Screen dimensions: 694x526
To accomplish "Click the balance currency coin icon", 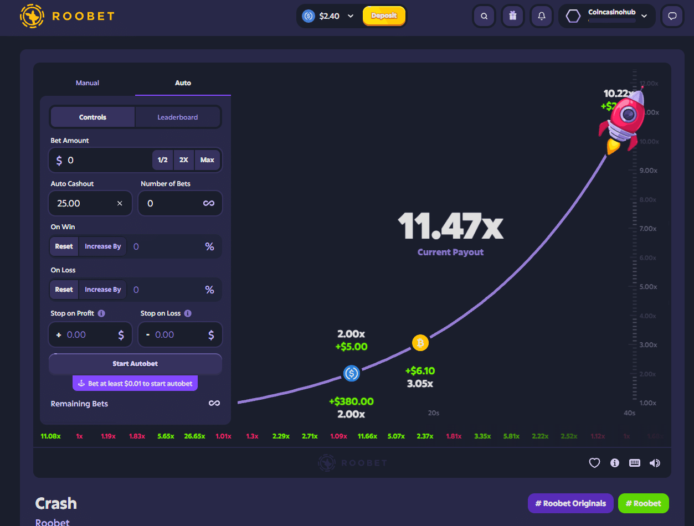I will (308, 16).
